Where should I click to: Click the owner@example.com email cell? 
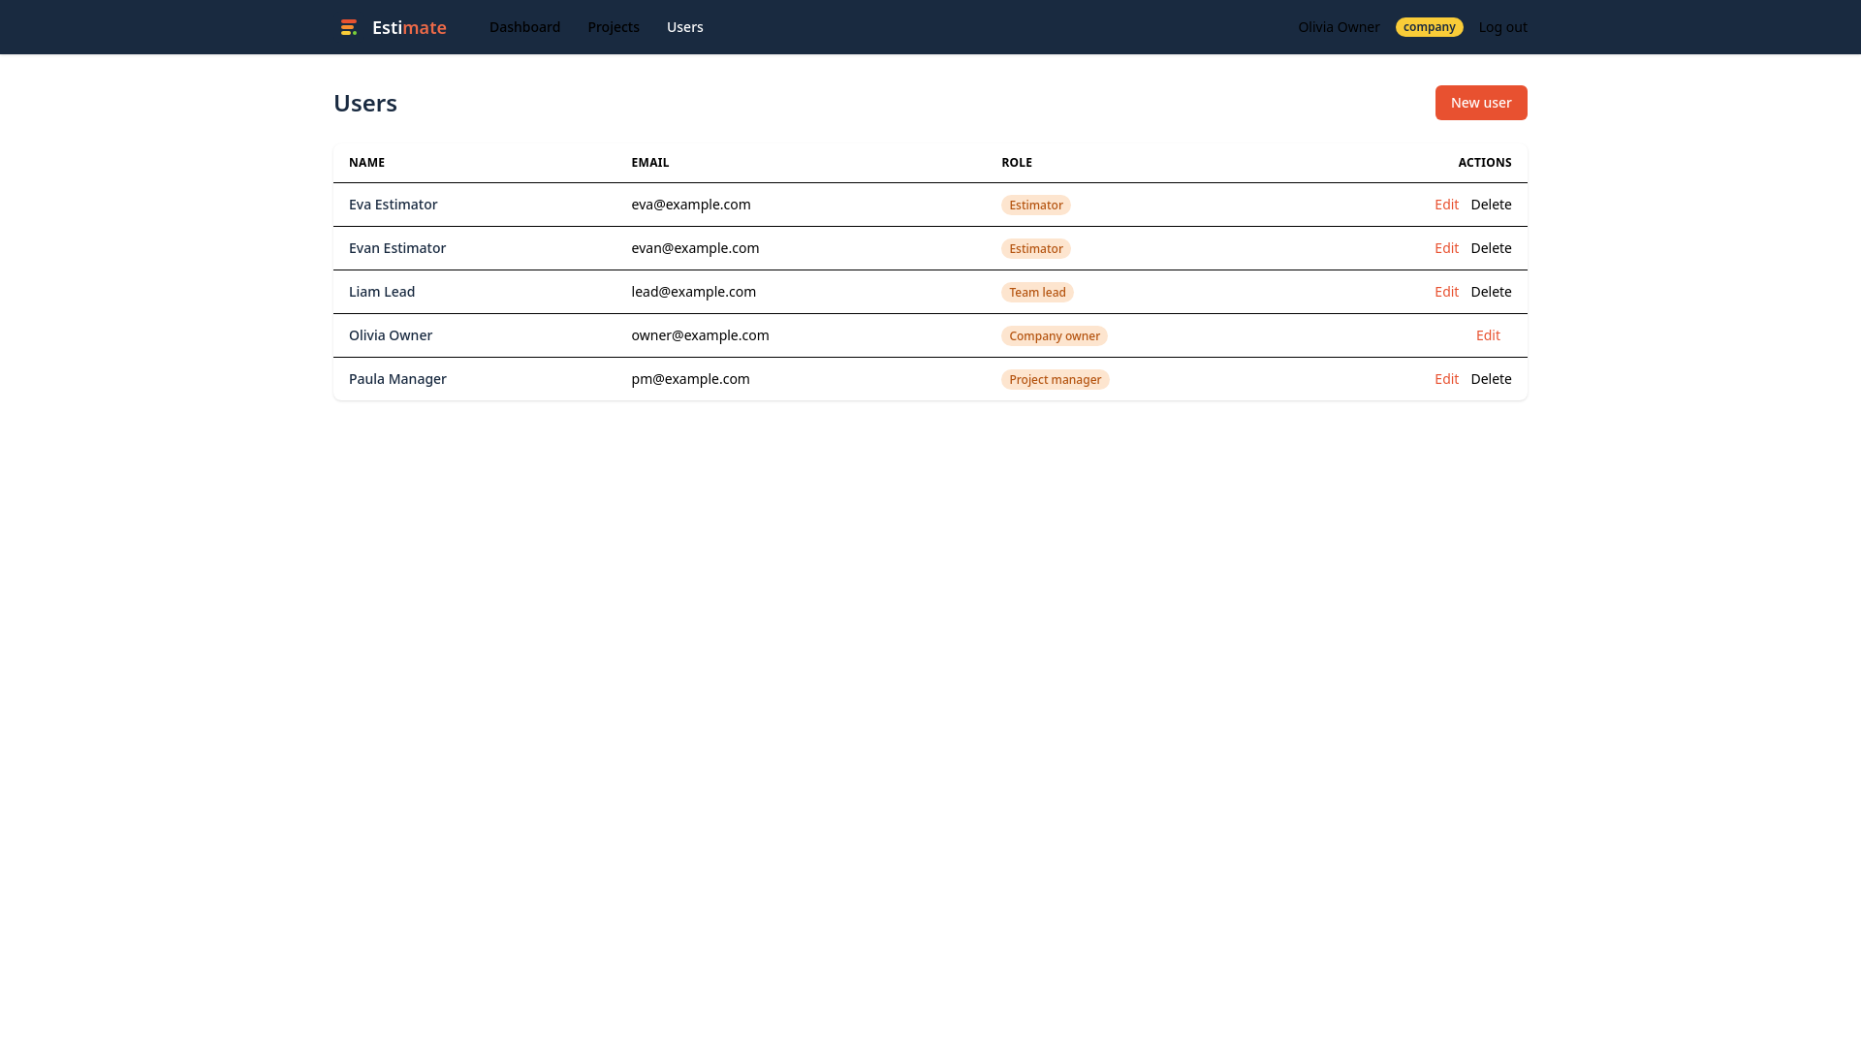(700, 335)
